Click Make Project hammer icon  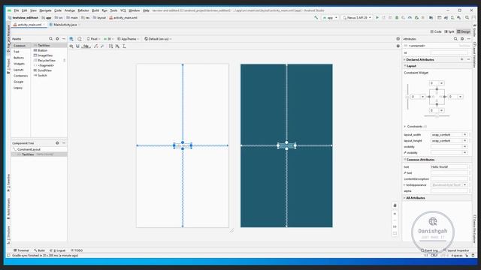[x=316, y=18]
